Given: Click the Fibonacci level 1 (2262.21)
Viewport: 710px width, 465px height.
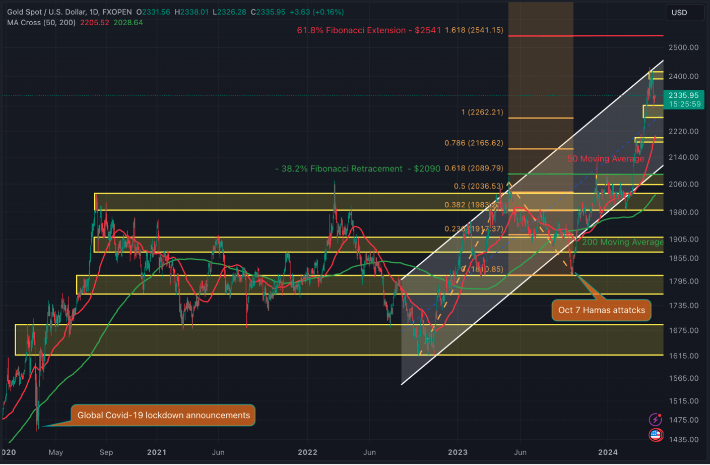Looking at the screenshot, I should click(x=482, y=112).
